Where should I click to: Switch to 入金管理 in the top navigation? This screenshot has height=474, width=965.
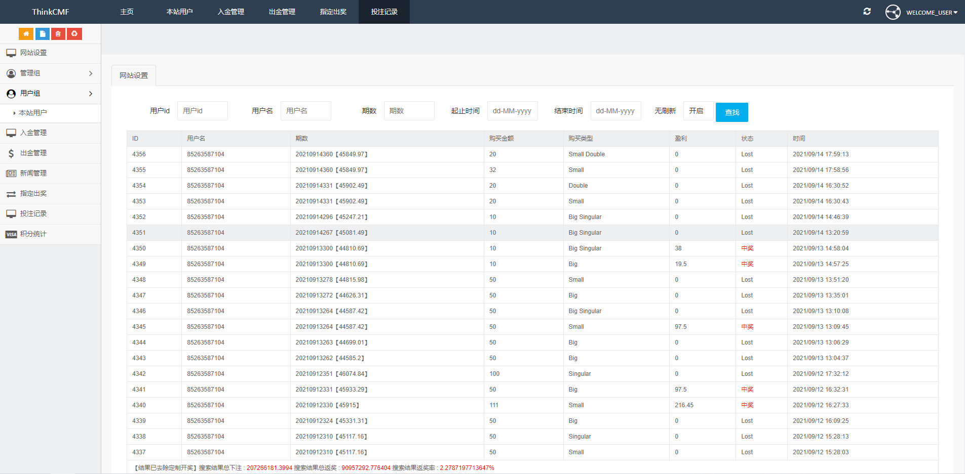click(x=231, y=12)
